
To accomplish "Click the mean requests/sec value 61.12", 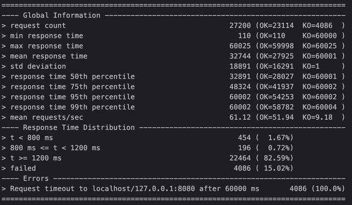I will (240, 118).
